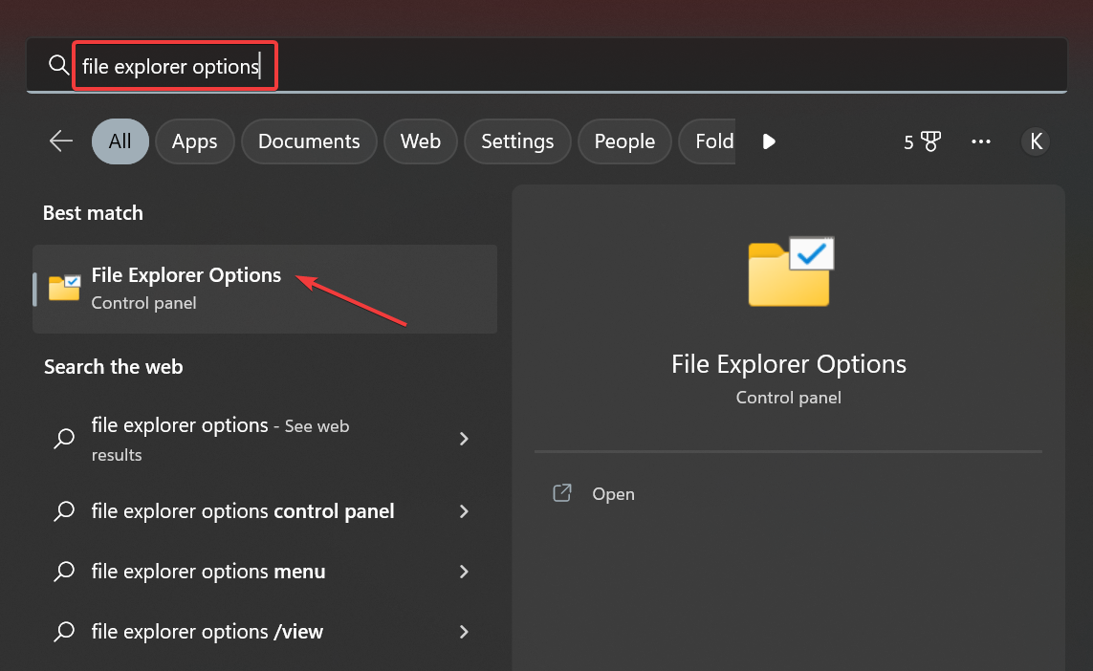Image resolution: width=1093 pixels, height=671 pixels.
Task: Open the K user account avatar
Action: (1036, 141)
